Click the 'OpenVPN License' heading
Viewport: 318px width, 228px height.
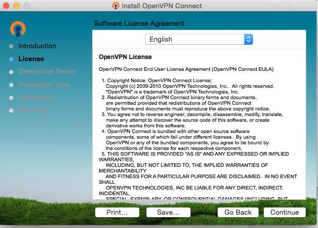(x=125, y=57)
